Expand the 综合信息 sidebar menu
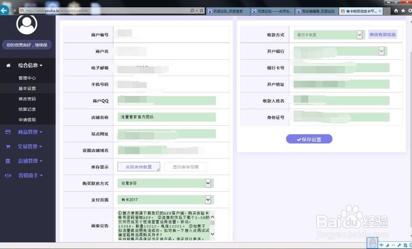 click(x=30, y=66)
